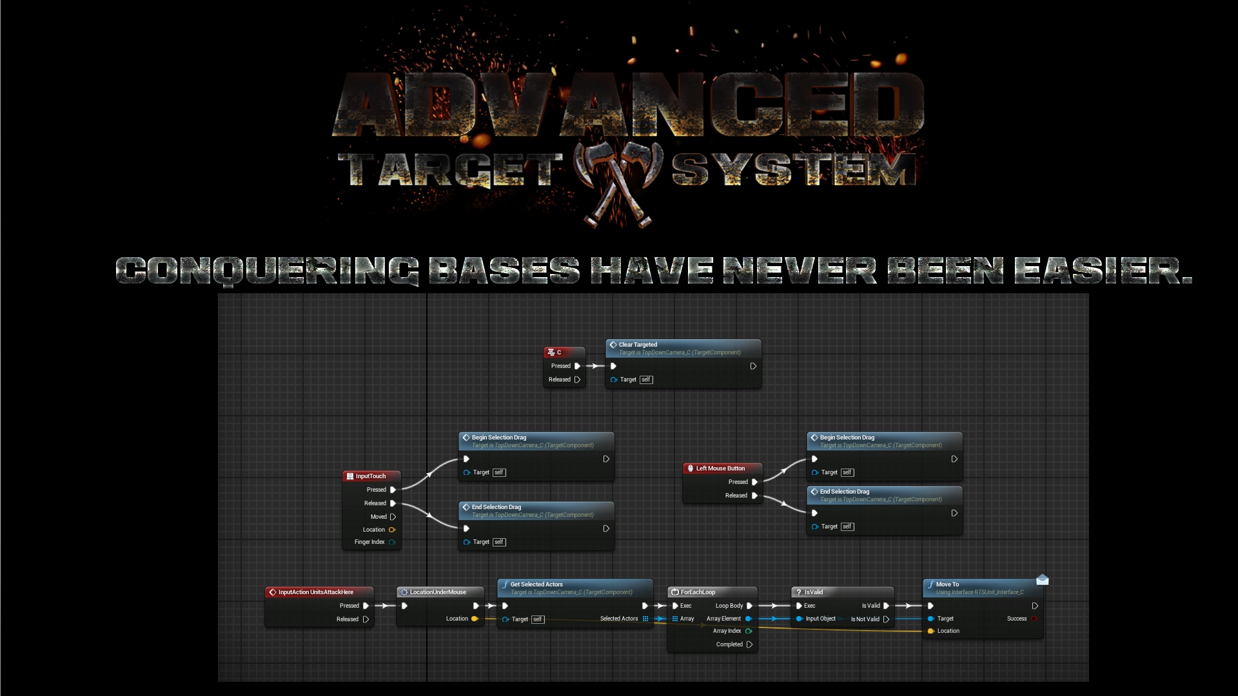Click the Finger Index pin on InputTouch
The width and height of the screenshot is (1238, 696).
point(391,542)
